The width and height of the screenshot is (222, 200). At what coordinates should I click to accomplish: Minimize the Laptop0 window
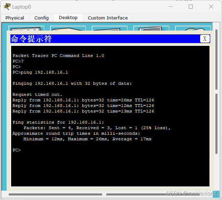tap(171, 7)
